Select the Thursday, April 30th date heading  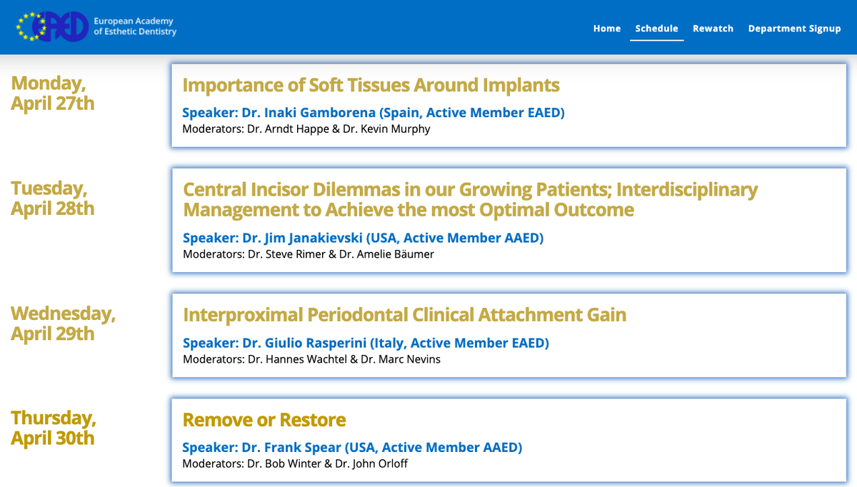[54, 428]
